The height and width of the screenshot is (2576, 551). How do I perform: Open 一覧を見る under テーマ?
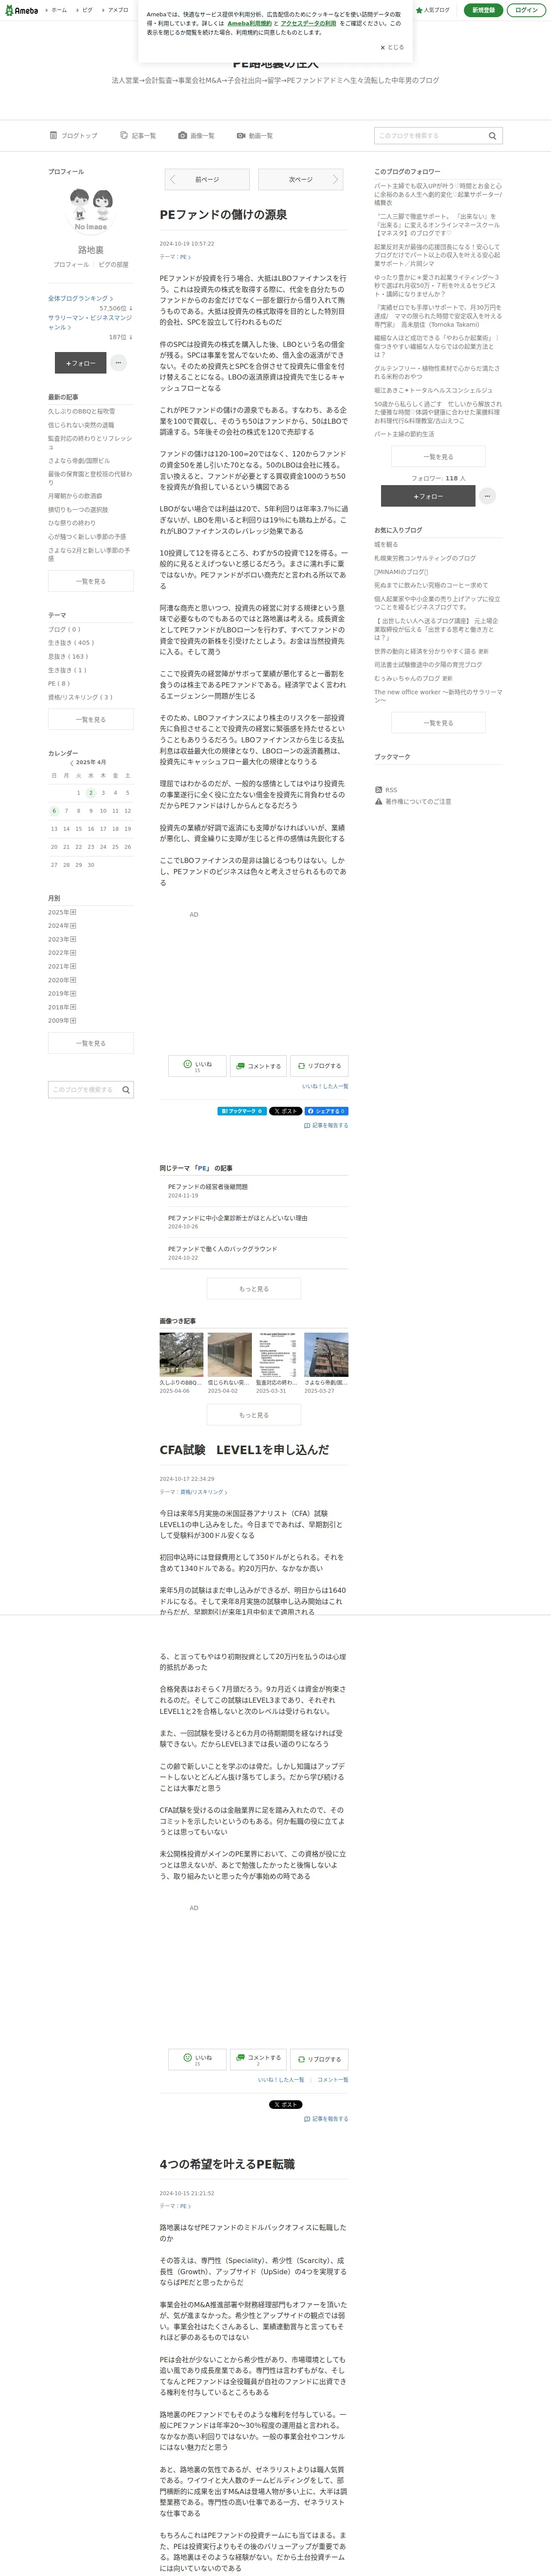pos(91,720)
